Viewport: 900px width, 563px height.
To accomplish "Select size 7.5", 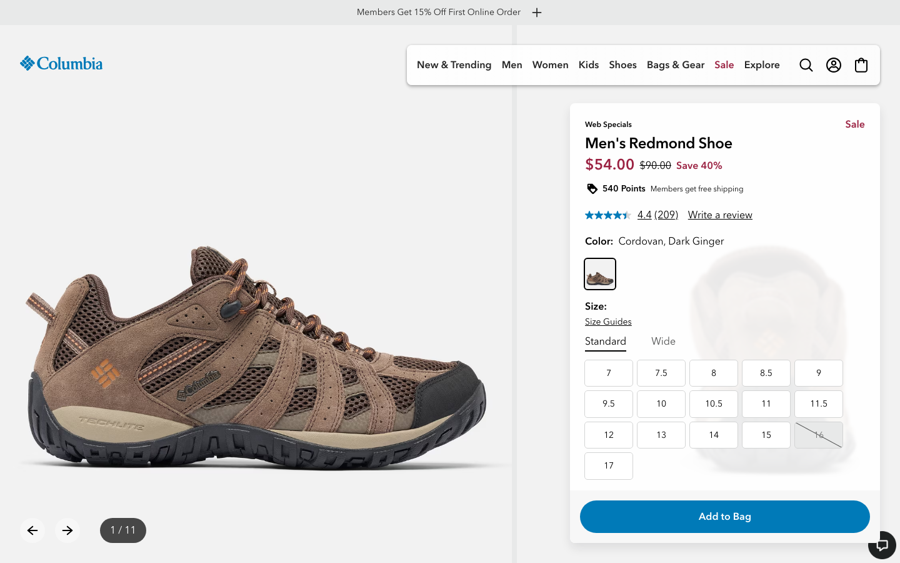I will [661, 373].
